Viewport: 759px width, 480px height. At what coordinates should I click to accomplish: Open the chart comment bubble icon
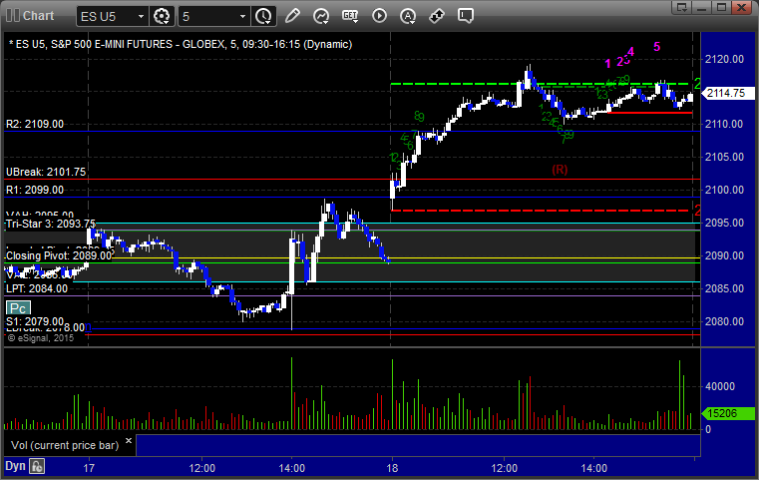pos(466,16)
